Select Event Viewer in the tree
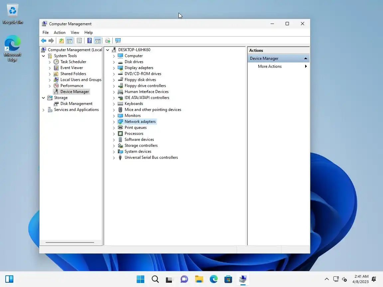This screenshot has height=287, width=383. pos(71,68)
